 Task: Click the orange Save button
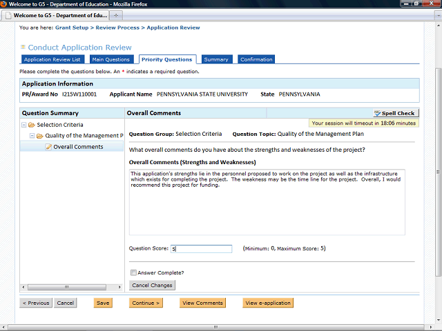pos(103,303)
